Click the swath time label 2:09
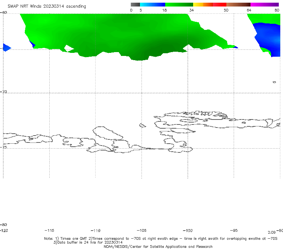The height and width of the screenshot is (249, 283). (272, 233)
